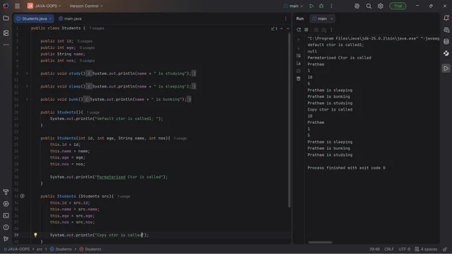This screenshot has width=452, height=254.
Task: Open Version Control dropdown
Action: tap(86, 6)
